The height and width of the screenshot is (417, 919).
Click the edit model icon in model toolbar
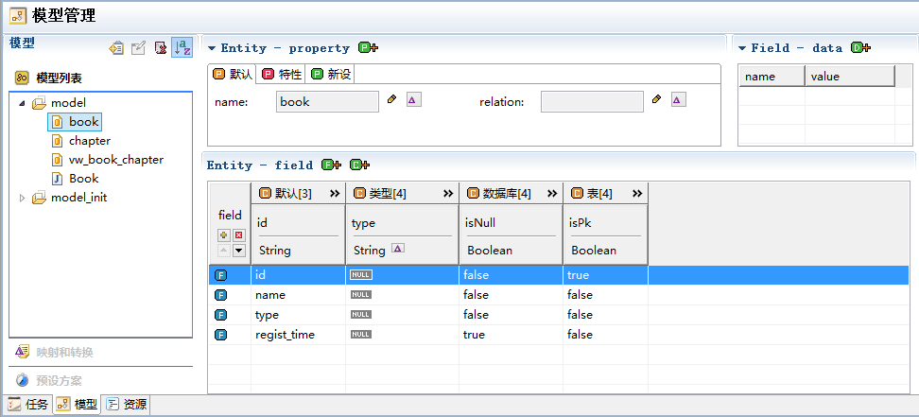coord(138,48)
